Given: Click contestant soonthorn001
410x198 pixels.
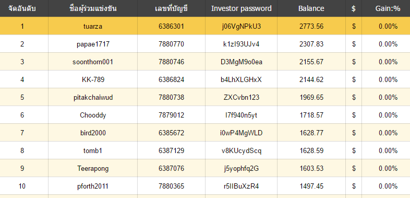Looking at the screenshot, I should (93, 62).
